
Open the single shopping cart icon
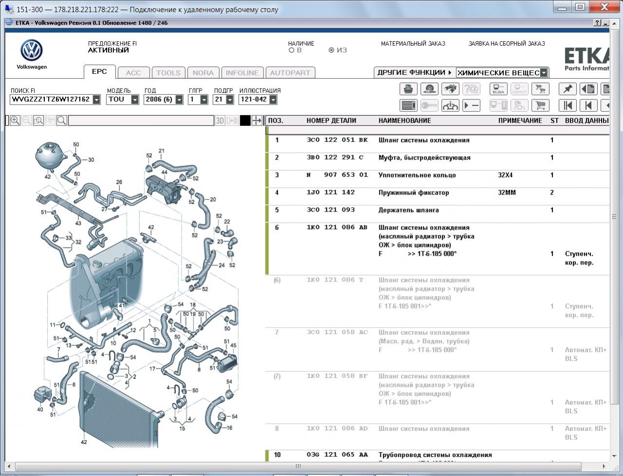click(x=540, y=105)
